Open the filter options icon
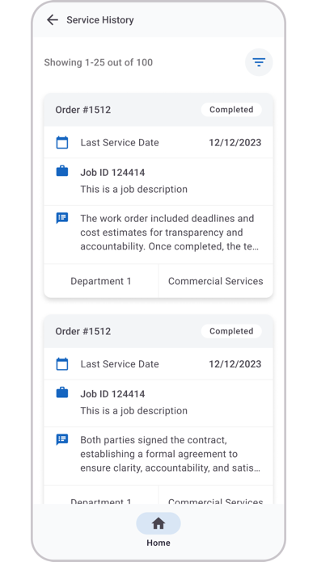Viewport: 317px width, 562px height. coord(259,62)
